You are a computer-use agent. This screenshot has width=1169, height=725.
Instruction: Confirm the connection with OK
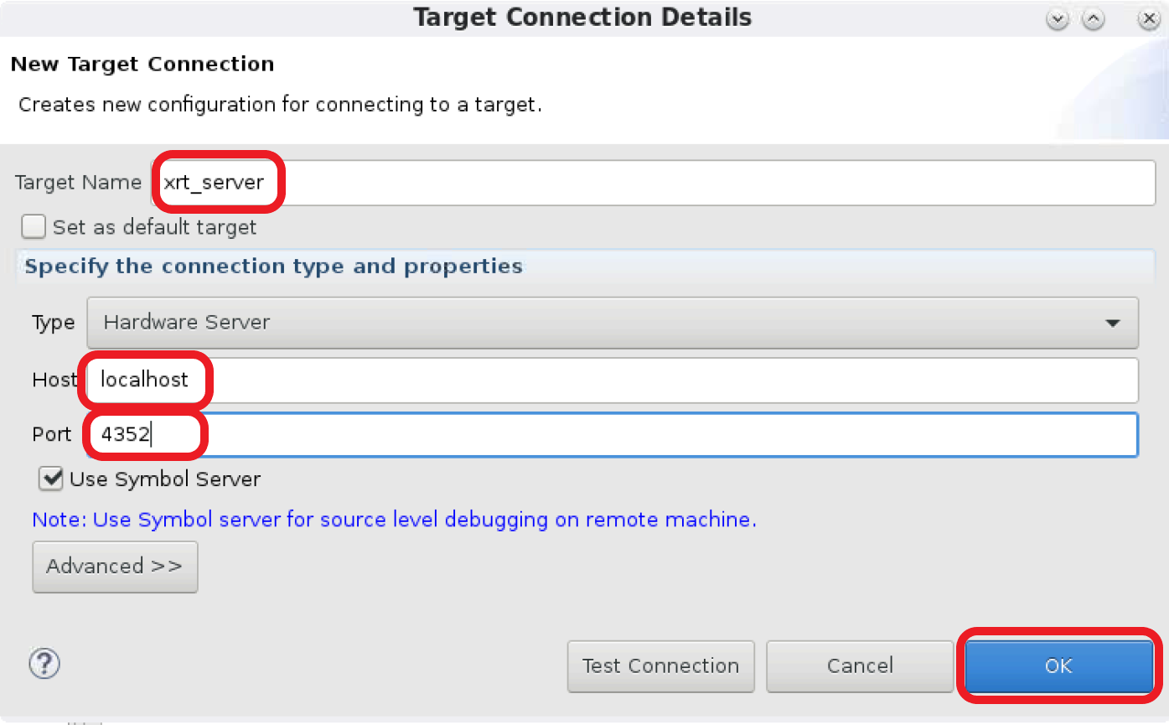[1058, 666]
